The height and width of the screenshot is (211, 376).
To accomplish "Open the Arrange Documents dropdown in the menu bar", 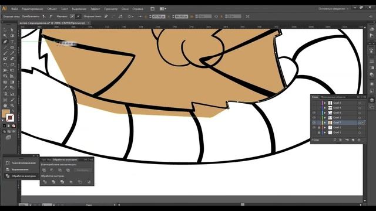I will (163, 9).
